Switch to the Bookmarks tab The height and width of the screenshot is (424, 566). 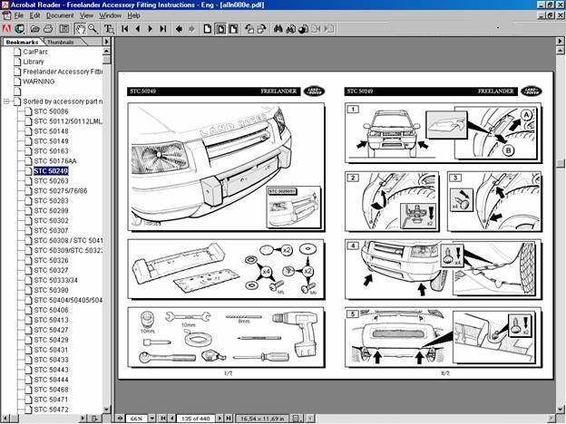22,42
